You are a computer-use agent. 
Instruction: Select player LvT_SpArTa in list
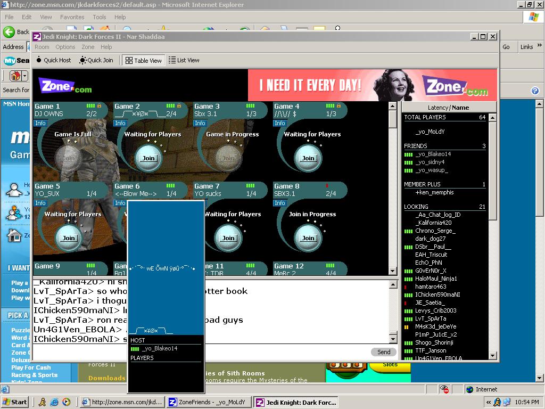tap(431, 318)
